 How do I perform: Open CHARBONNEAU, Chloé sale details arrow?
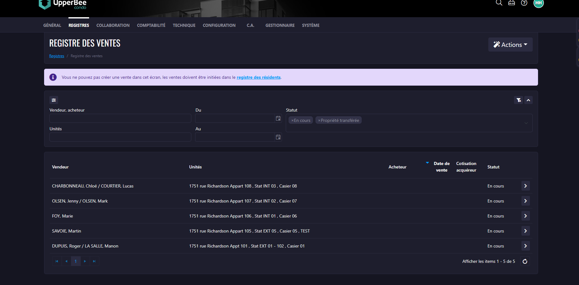click(526, 186)
